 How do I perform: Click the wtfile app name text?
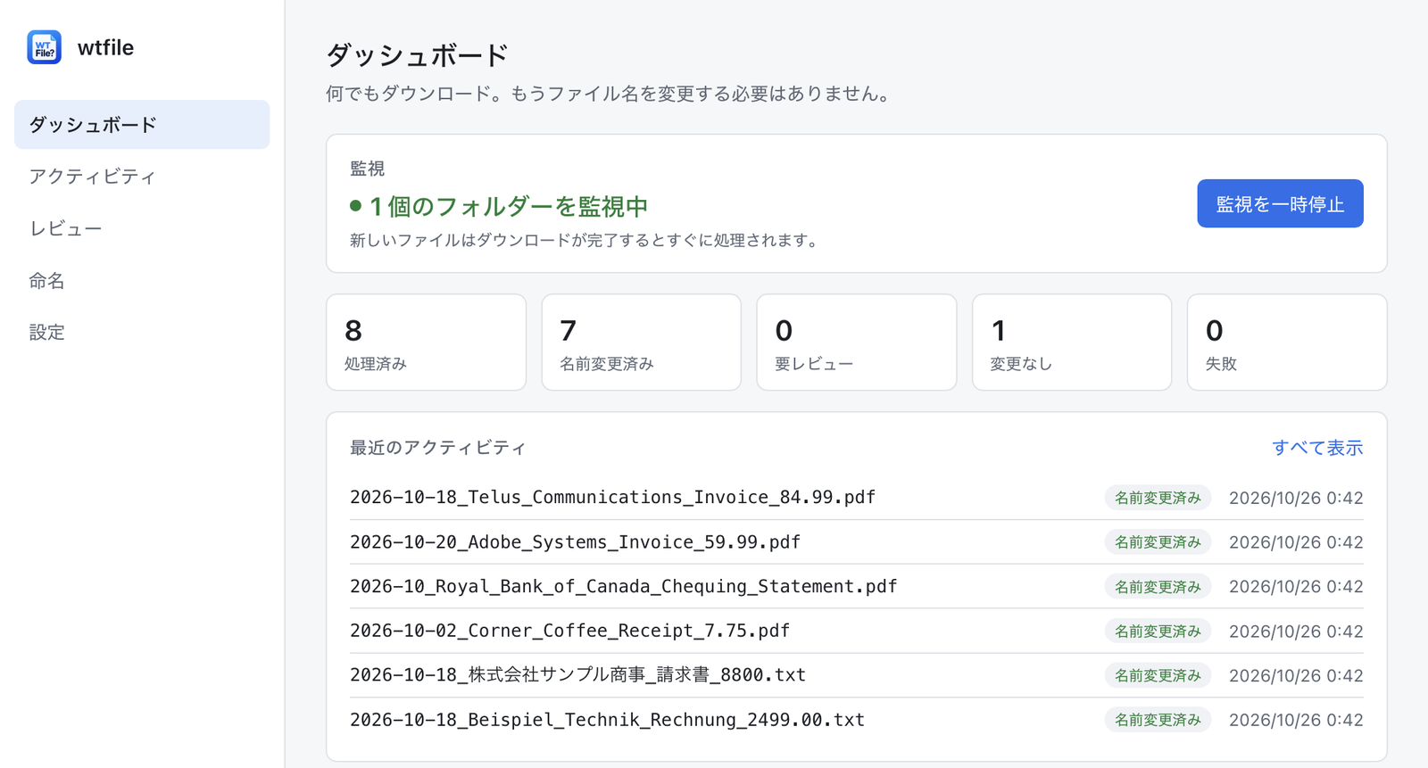(x=105, y=47)
